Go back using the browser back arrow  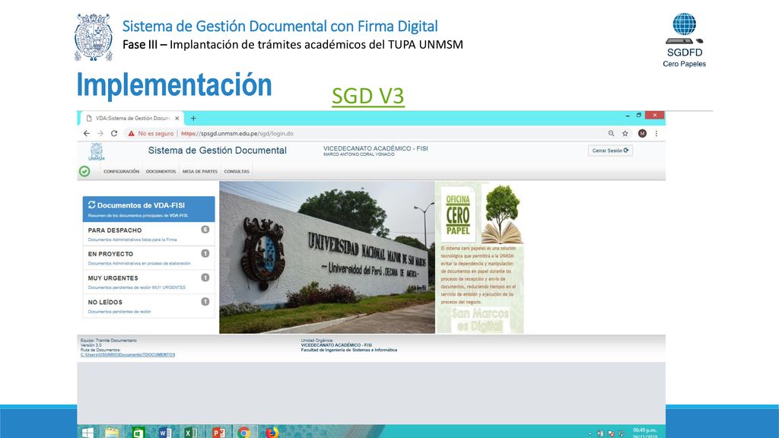coord(87,134)
